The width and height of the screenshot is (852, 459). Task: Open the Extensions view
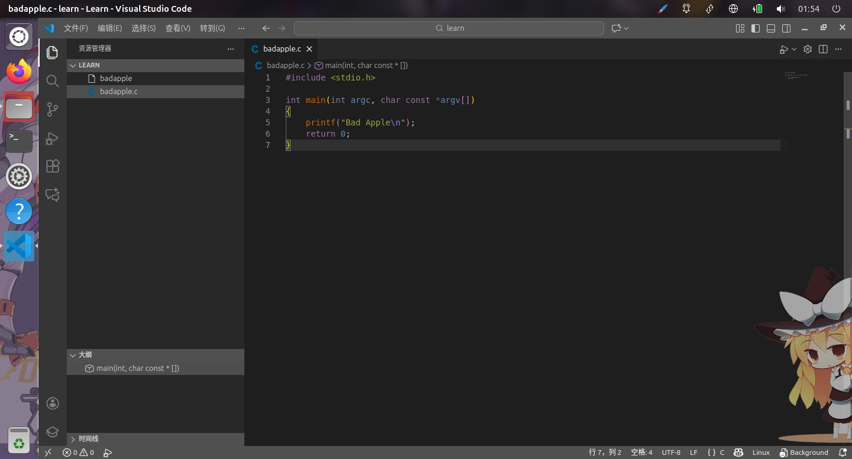pyautogui.click(x=52, y=166)
